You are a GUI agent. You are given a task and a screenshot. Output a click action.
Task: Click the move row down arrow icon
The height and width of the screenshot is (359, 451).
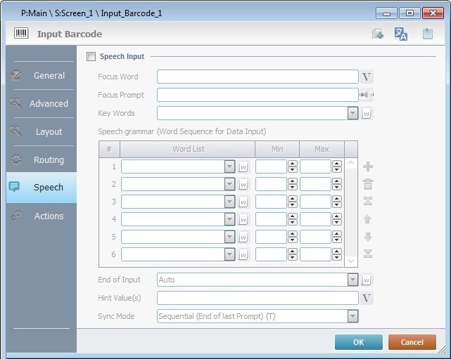(367, 237)
